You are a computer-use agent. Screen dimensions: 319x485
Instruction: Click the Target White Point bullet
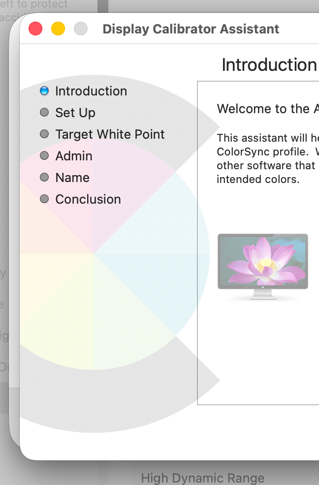(x=44, y=134)
